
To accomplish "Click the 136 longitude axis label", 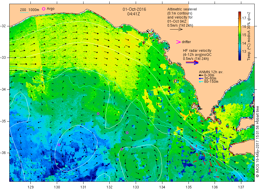I will click(215, 187).
